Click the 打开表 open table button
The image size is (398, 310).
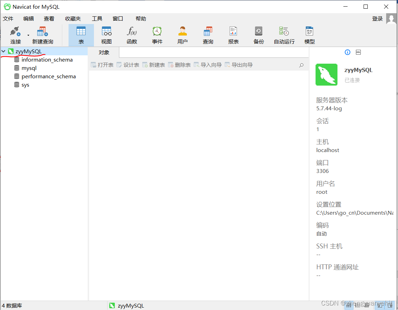tap(102, 65)
